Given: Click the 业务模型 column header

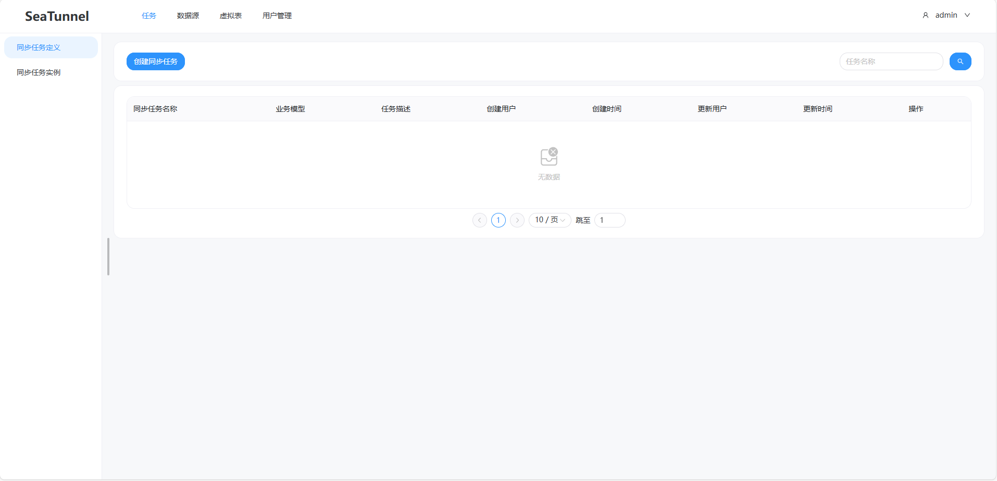Looking at the screenshot, I should (290, 109).
